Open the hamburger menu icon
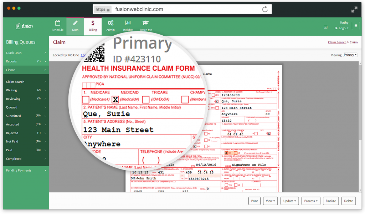This screenshot has height=222, width=365. pos(356,26)
